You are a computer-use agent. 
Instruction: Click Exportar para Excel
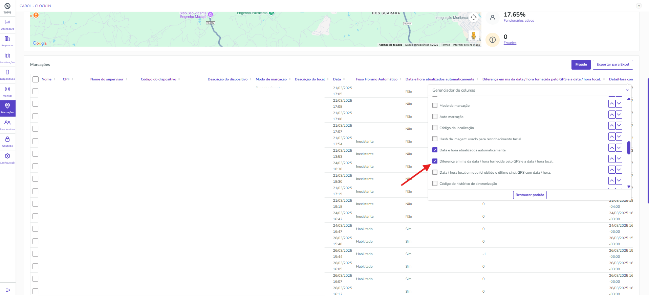coord(613,65)
